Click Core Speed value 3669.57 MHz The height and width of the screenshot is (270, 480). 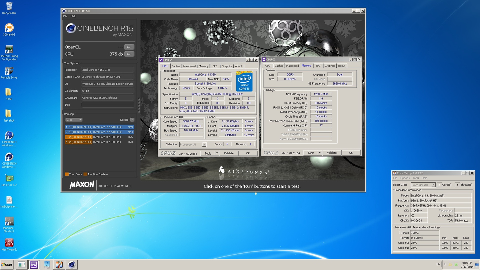click(x=191, y=121)
